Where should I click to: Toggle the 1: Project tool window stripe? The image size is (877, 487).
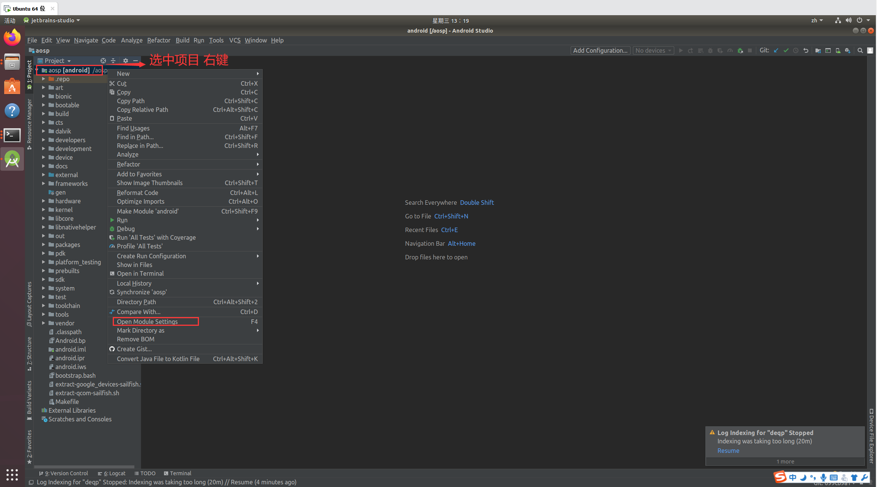click(29, 74)
